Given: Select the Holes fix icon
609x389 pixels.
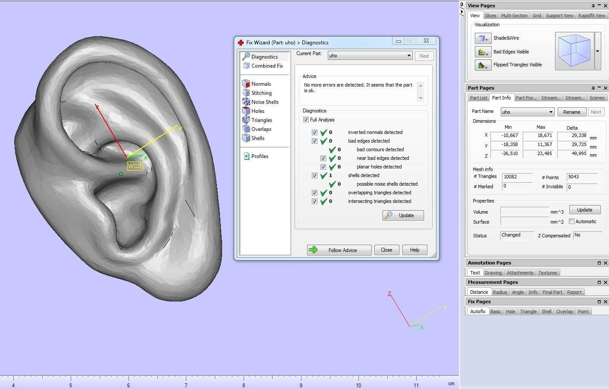Looking at the screenshot, I should (x=246, y=111).
